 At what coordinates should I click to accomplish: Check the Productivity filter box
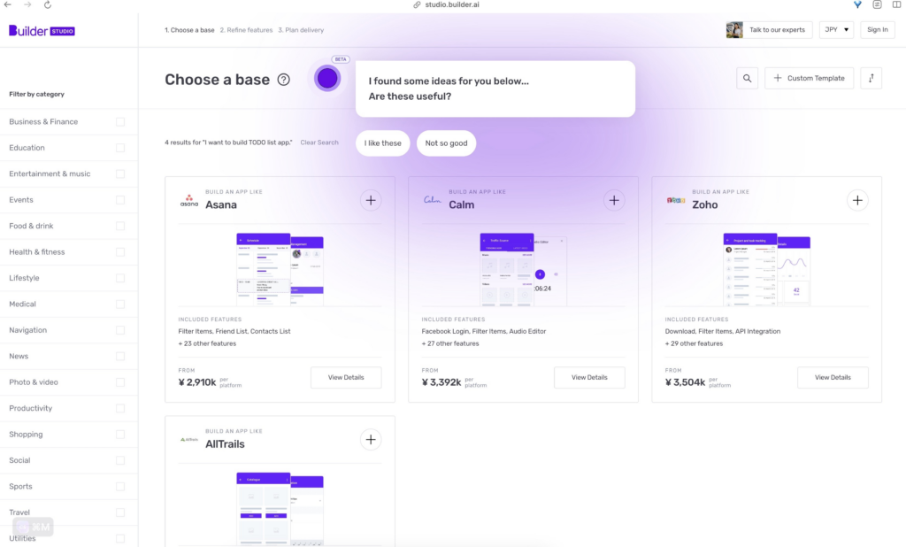point(120,408)
